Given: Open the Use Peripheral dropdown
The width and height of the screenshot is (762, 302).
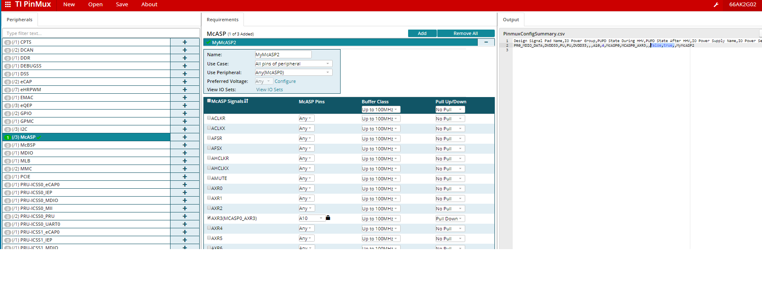Looking at the screenshot, I should [293, 72].
